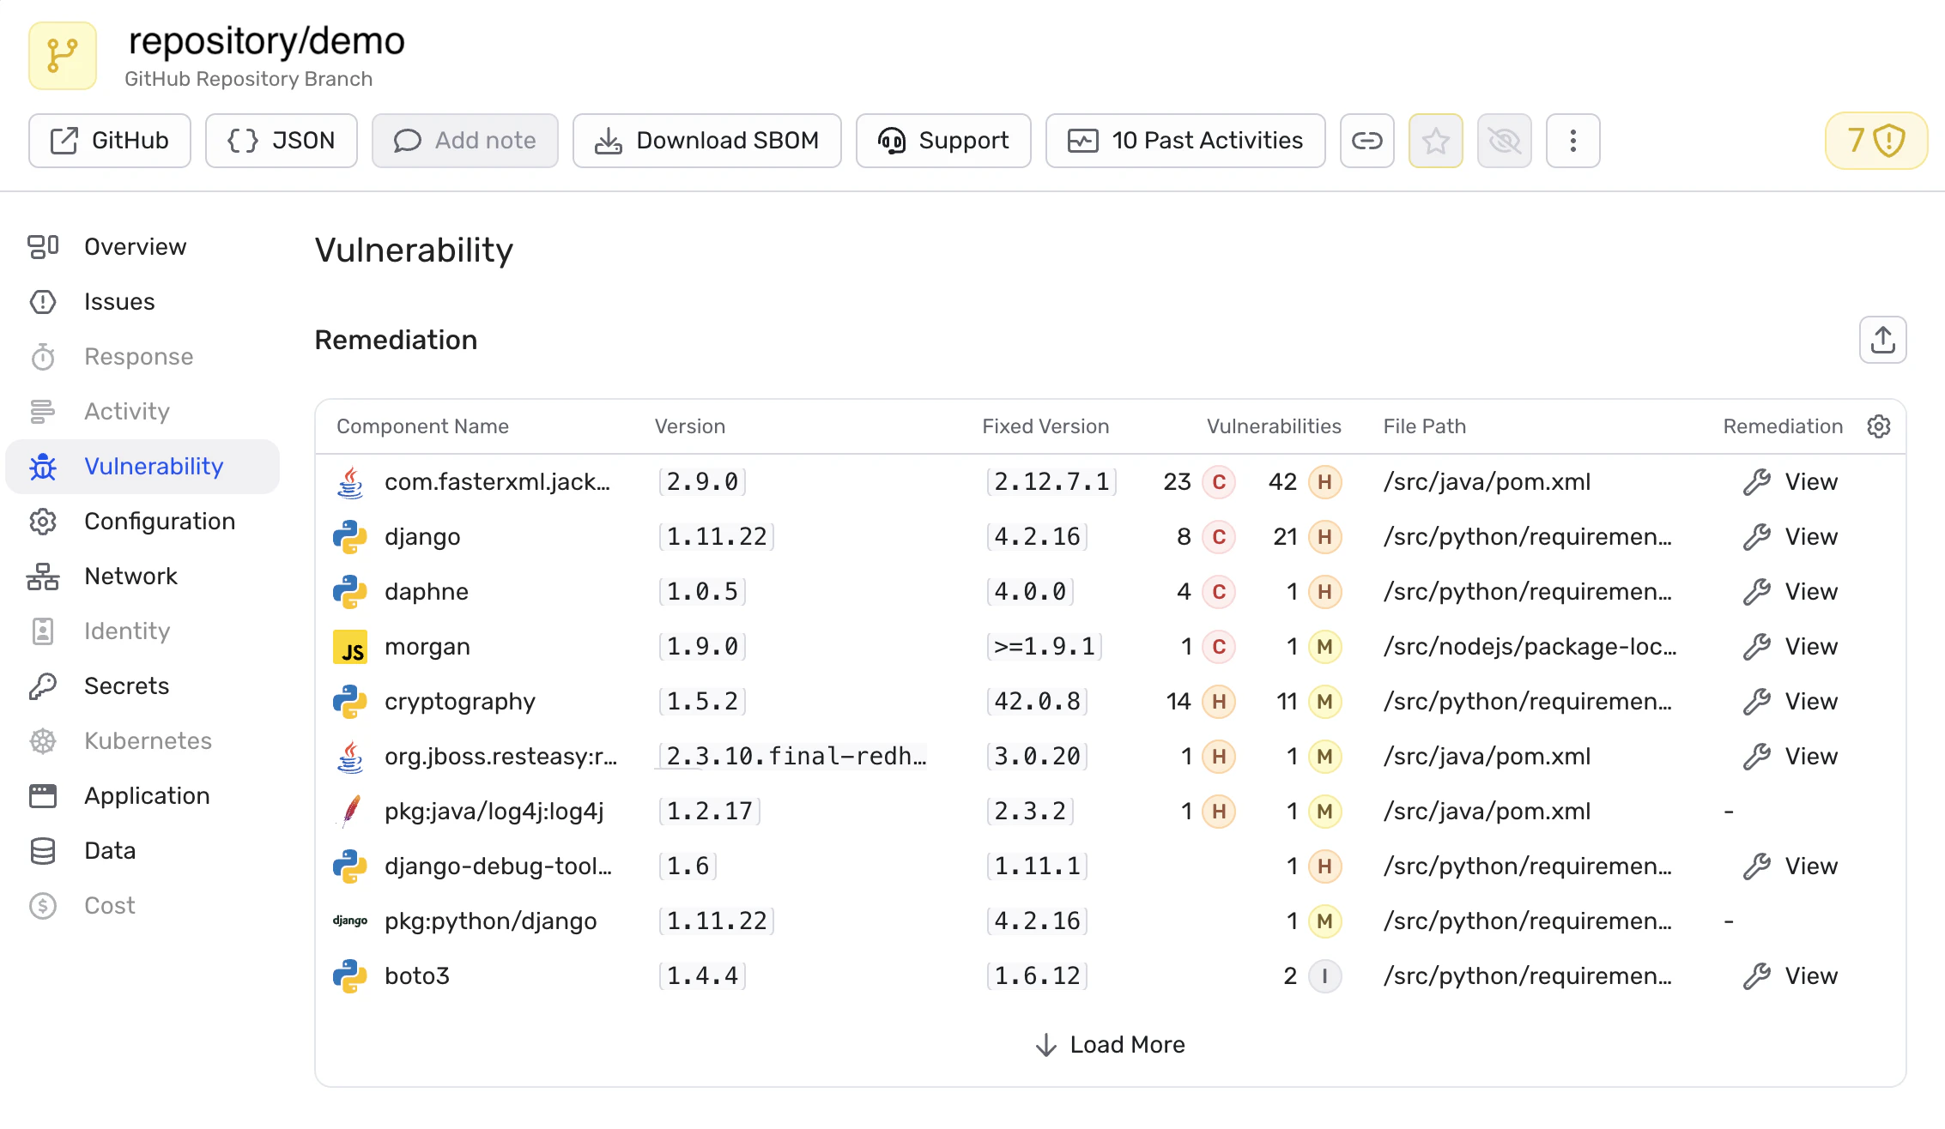
Task: View remediation for com.fasterxml.jackson row
Action: (1790, 482)
